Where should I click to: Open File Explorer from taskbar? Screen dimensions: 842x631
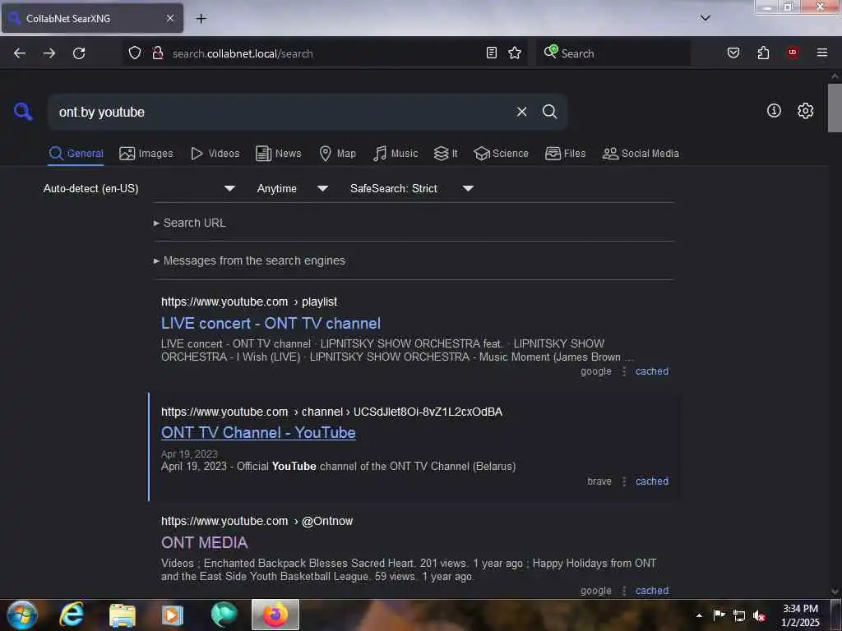pos(123,615)
